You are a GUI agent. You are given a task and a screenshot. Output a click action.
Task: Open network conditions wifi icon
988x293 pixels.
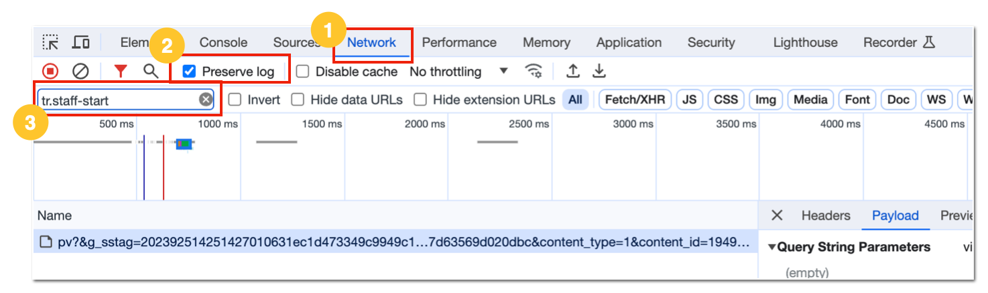534,71
